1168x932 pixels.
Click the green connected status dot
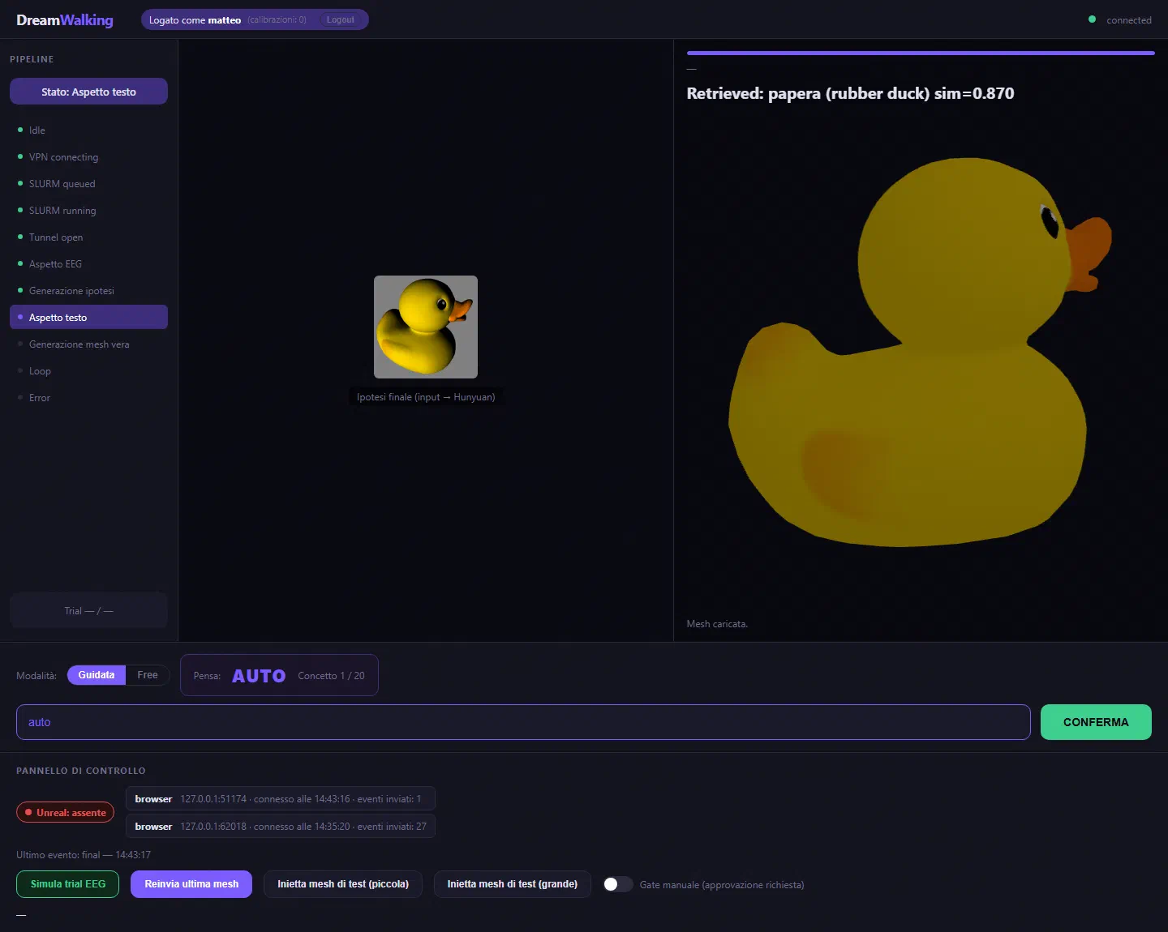pyautogui.click(x=1092, y=19)
